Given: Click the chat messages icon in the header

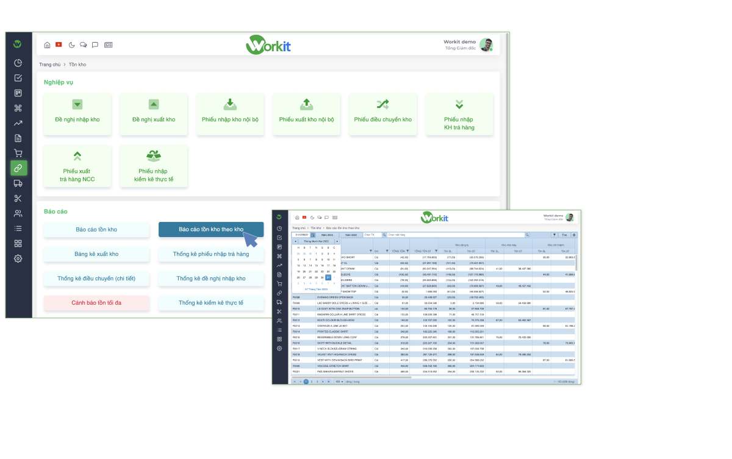Looking at the screenshot, I should [x=83, y=44].
